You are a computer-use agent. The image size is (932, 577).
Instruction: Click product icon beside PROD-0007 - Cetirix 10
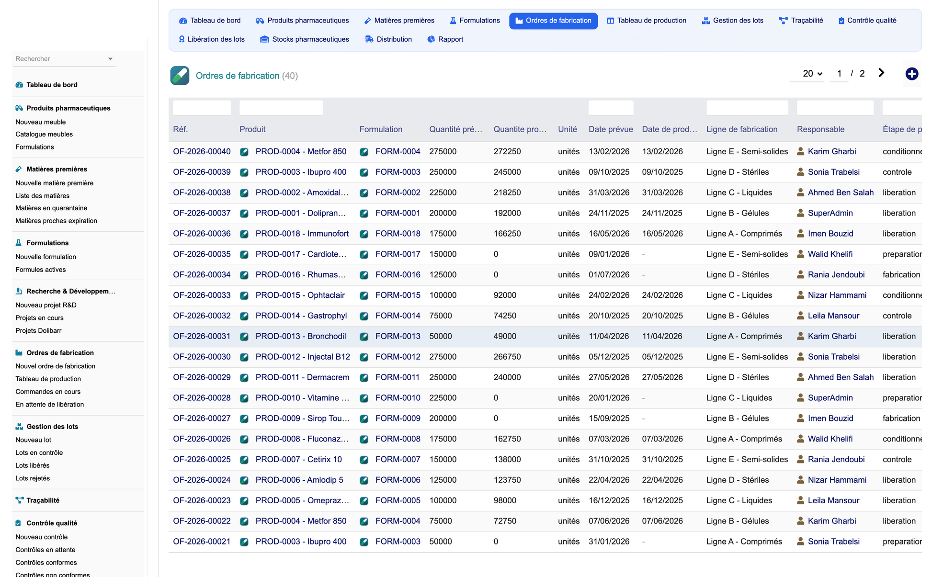point(244,460)
